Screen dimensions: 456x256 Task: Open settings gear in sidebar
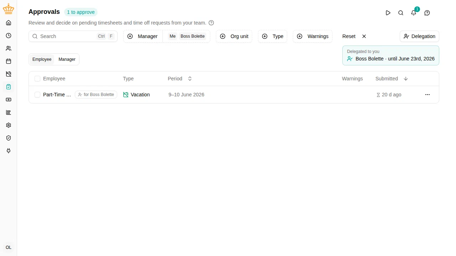[9, 125]
